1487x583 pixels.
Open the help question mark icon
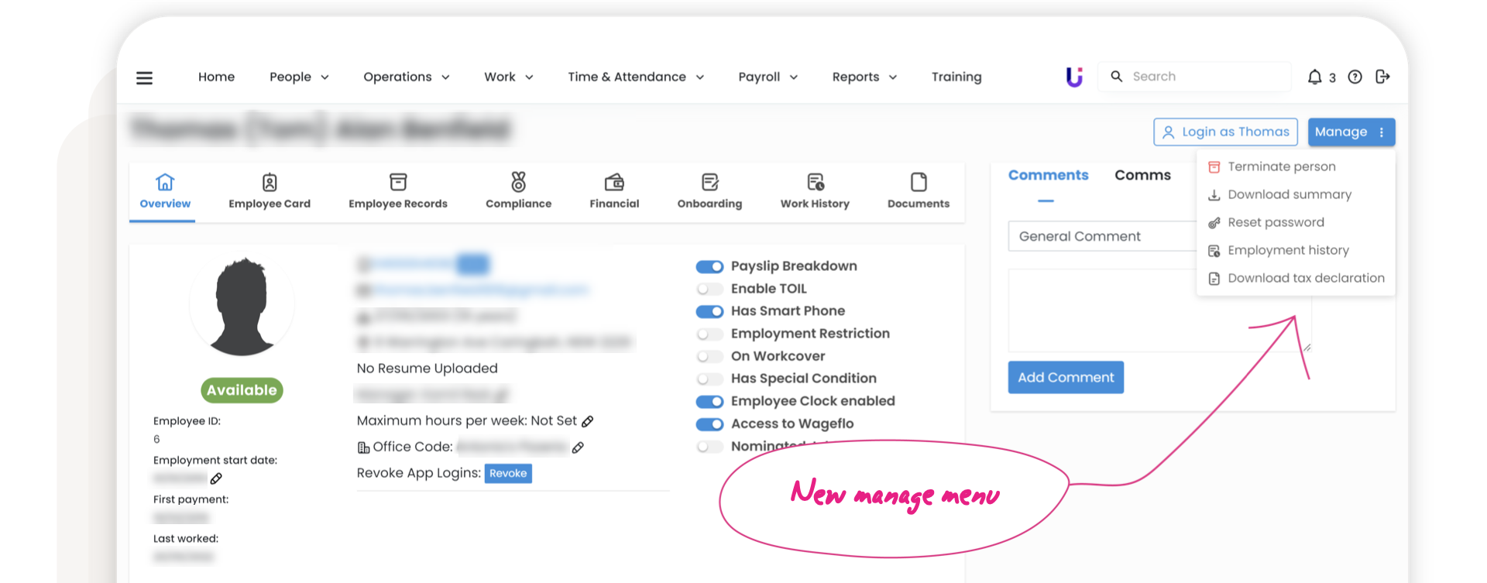pyautogui.click(x=1355, y=77)
